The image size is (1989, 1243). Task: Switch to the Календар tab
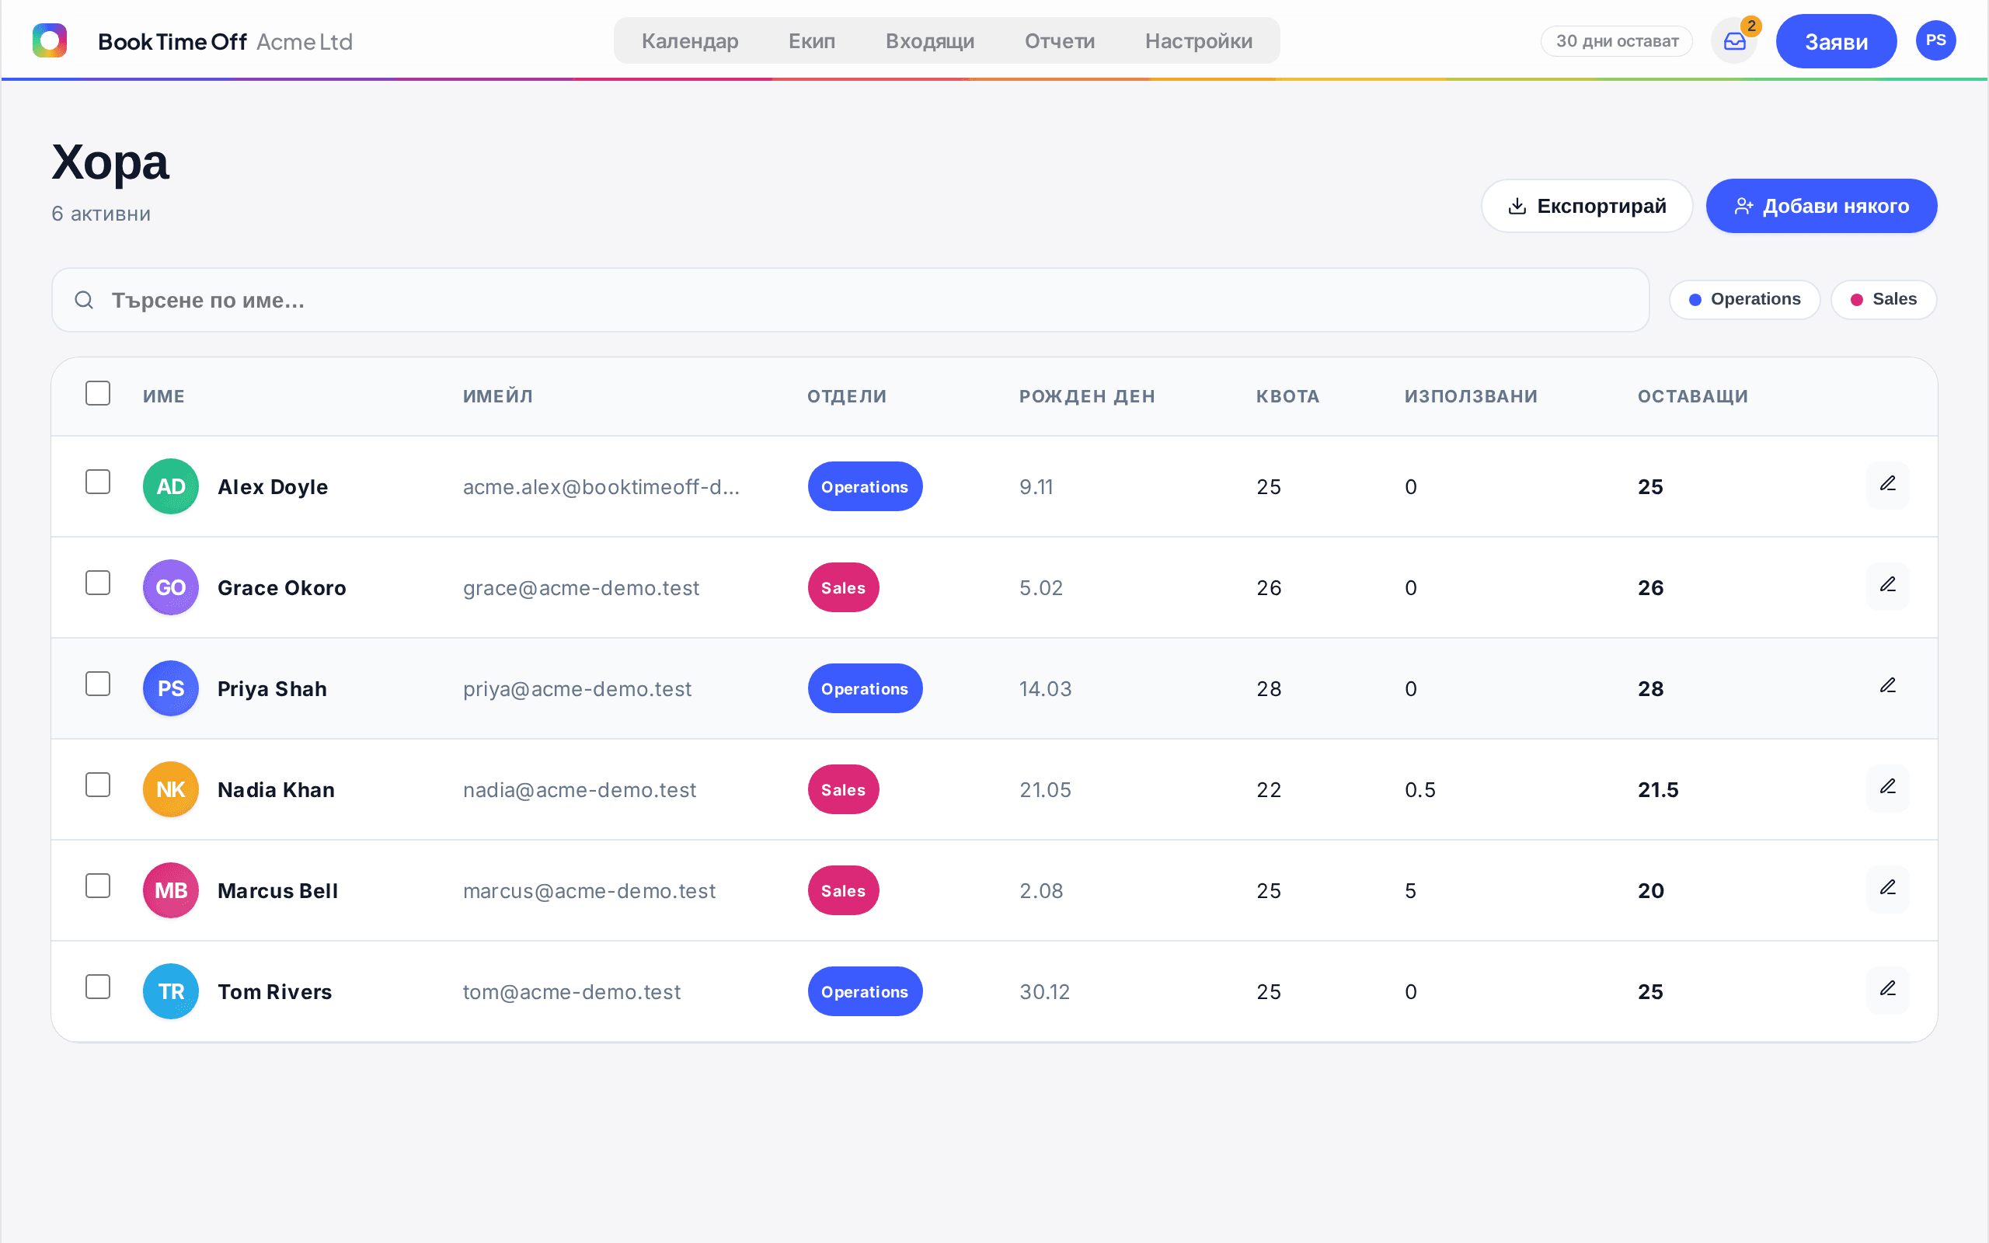[690, 41]
